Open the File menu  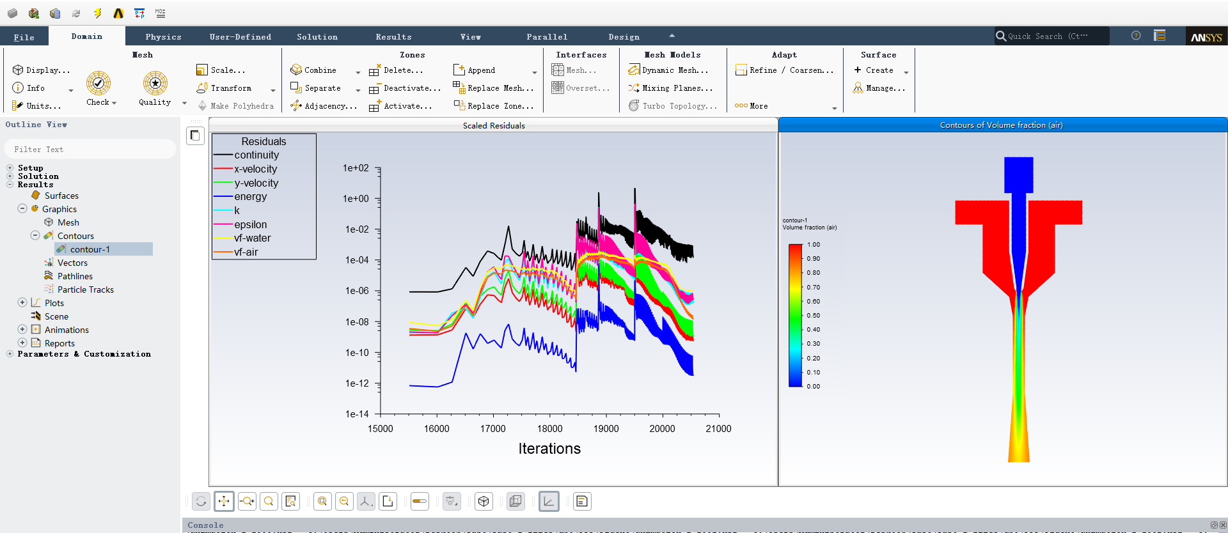[x=24, y=37]
